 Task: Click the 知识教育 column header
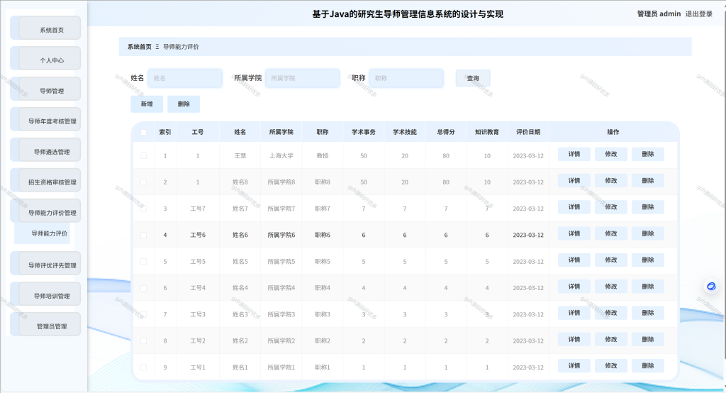coord(487,132)
